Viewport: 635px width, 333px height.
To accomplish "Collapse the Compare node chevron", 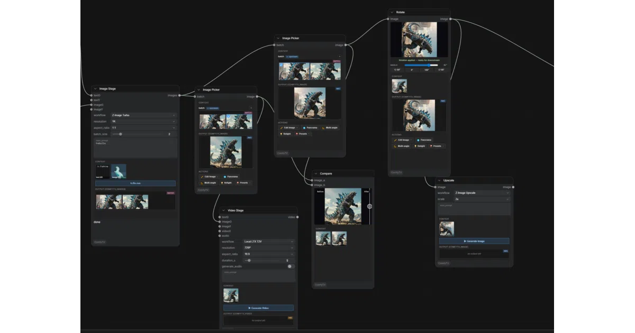I will tap(316, 173).
